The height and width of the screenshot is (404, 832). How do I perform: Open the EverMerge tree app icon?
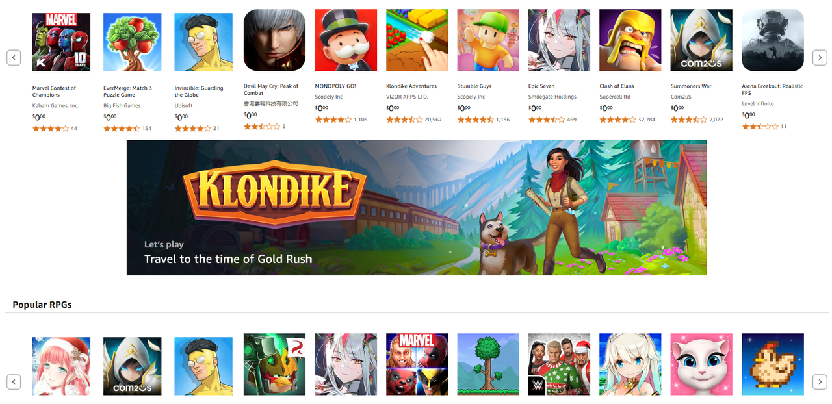click(x=133, y=42)
